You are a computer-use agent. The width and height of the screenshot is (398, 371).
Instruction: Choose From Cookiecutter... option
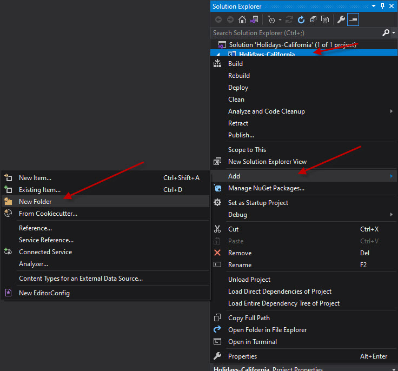[x=105, y=214]
